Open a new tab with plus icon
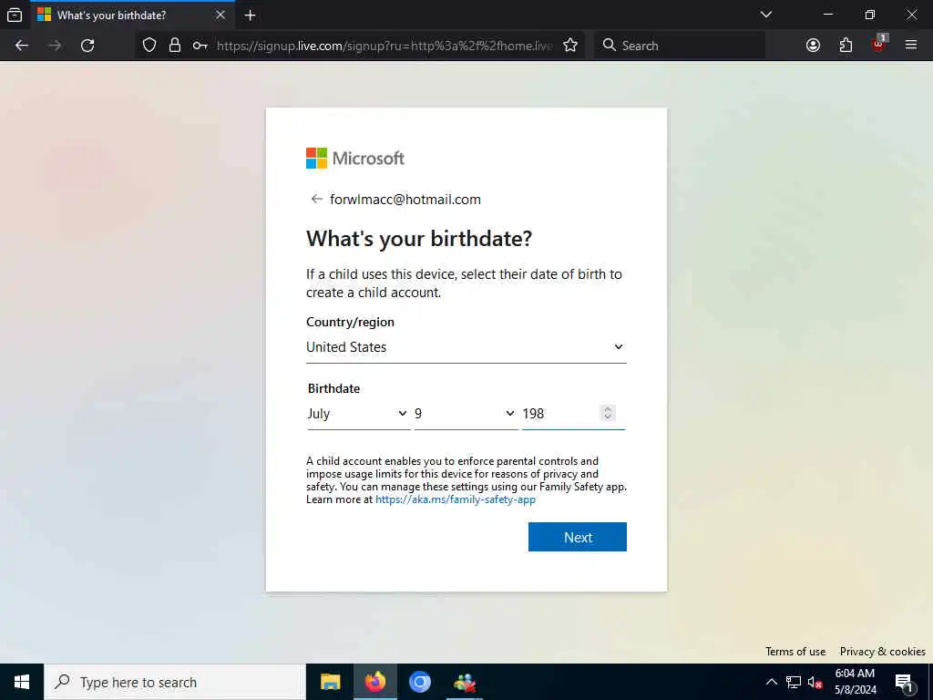This screenshot has width=933, height=700. pyautogui.click(x=250, y=15)
